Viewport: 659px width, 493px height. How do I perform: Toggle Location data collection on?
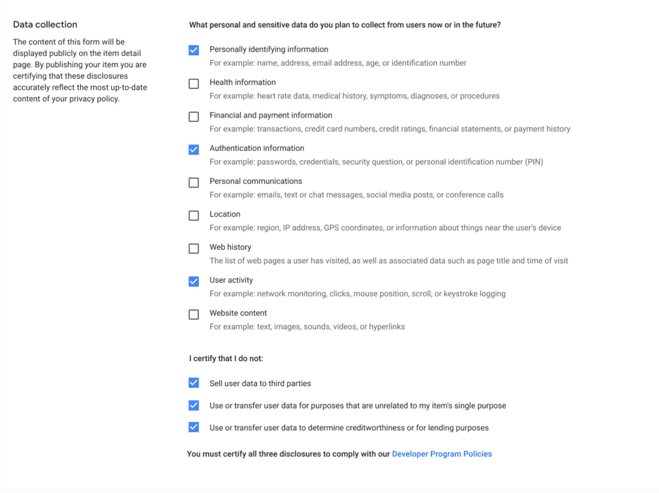tap(194, 214)
